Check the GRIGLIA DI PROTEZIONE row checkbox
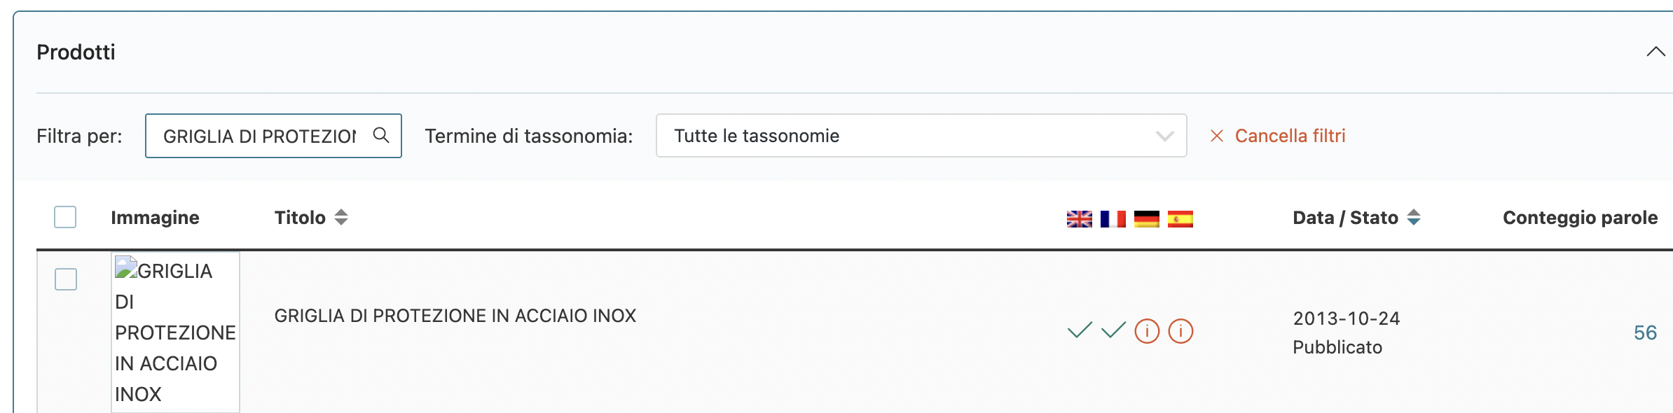The width and height of the screenshot is (1673, 413). [66, 279]
